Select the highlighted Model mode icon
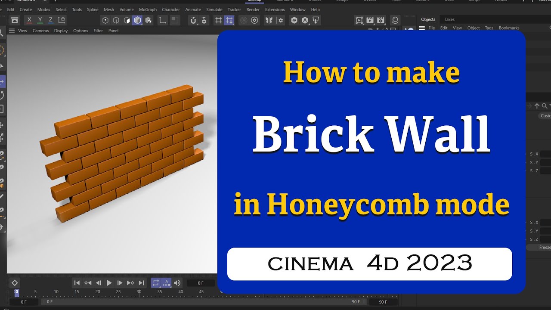Viewport: 551px width, 310px height. [x=137, y=20]
